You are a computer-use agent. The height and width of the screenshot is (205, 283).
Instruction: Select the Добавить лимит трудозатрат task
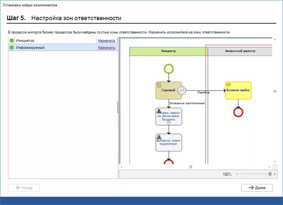pyautogui.click(x=169, y=143)
